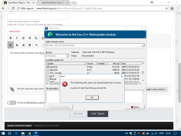
Task: Apply italic formatting in forum editor
Action: (17, 38)
